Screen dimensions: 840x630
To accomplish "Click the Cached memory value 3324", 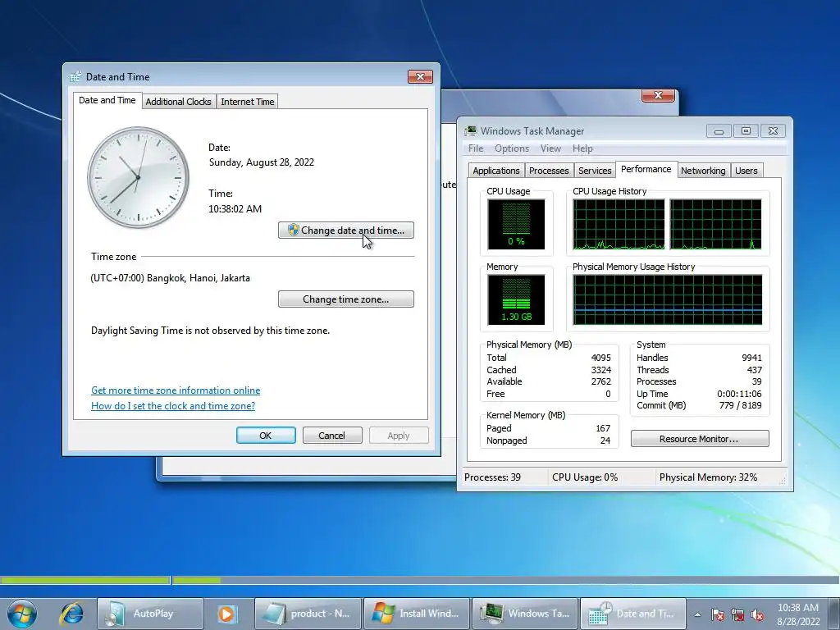I will point(601,370).
